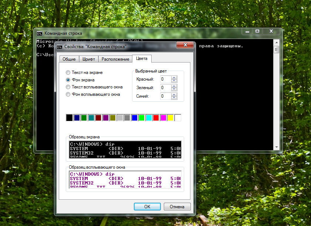The width and height of the screenshot is (311, 226).
Task: Select the white color swatch
Action: pyautogui.click(x=178, y=118)
